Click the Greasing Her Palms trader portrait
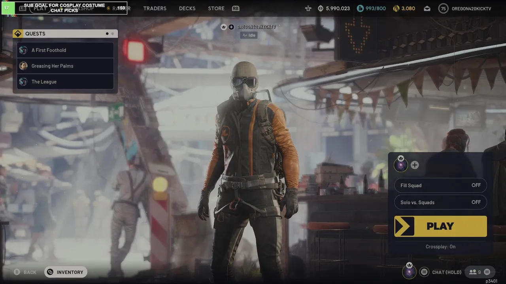 click(x=23, y=66)
